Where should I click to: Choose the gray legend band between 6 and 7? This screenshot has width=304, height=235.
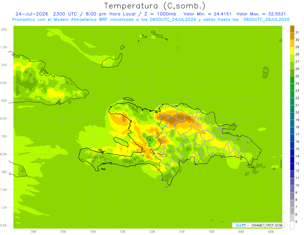292,211
